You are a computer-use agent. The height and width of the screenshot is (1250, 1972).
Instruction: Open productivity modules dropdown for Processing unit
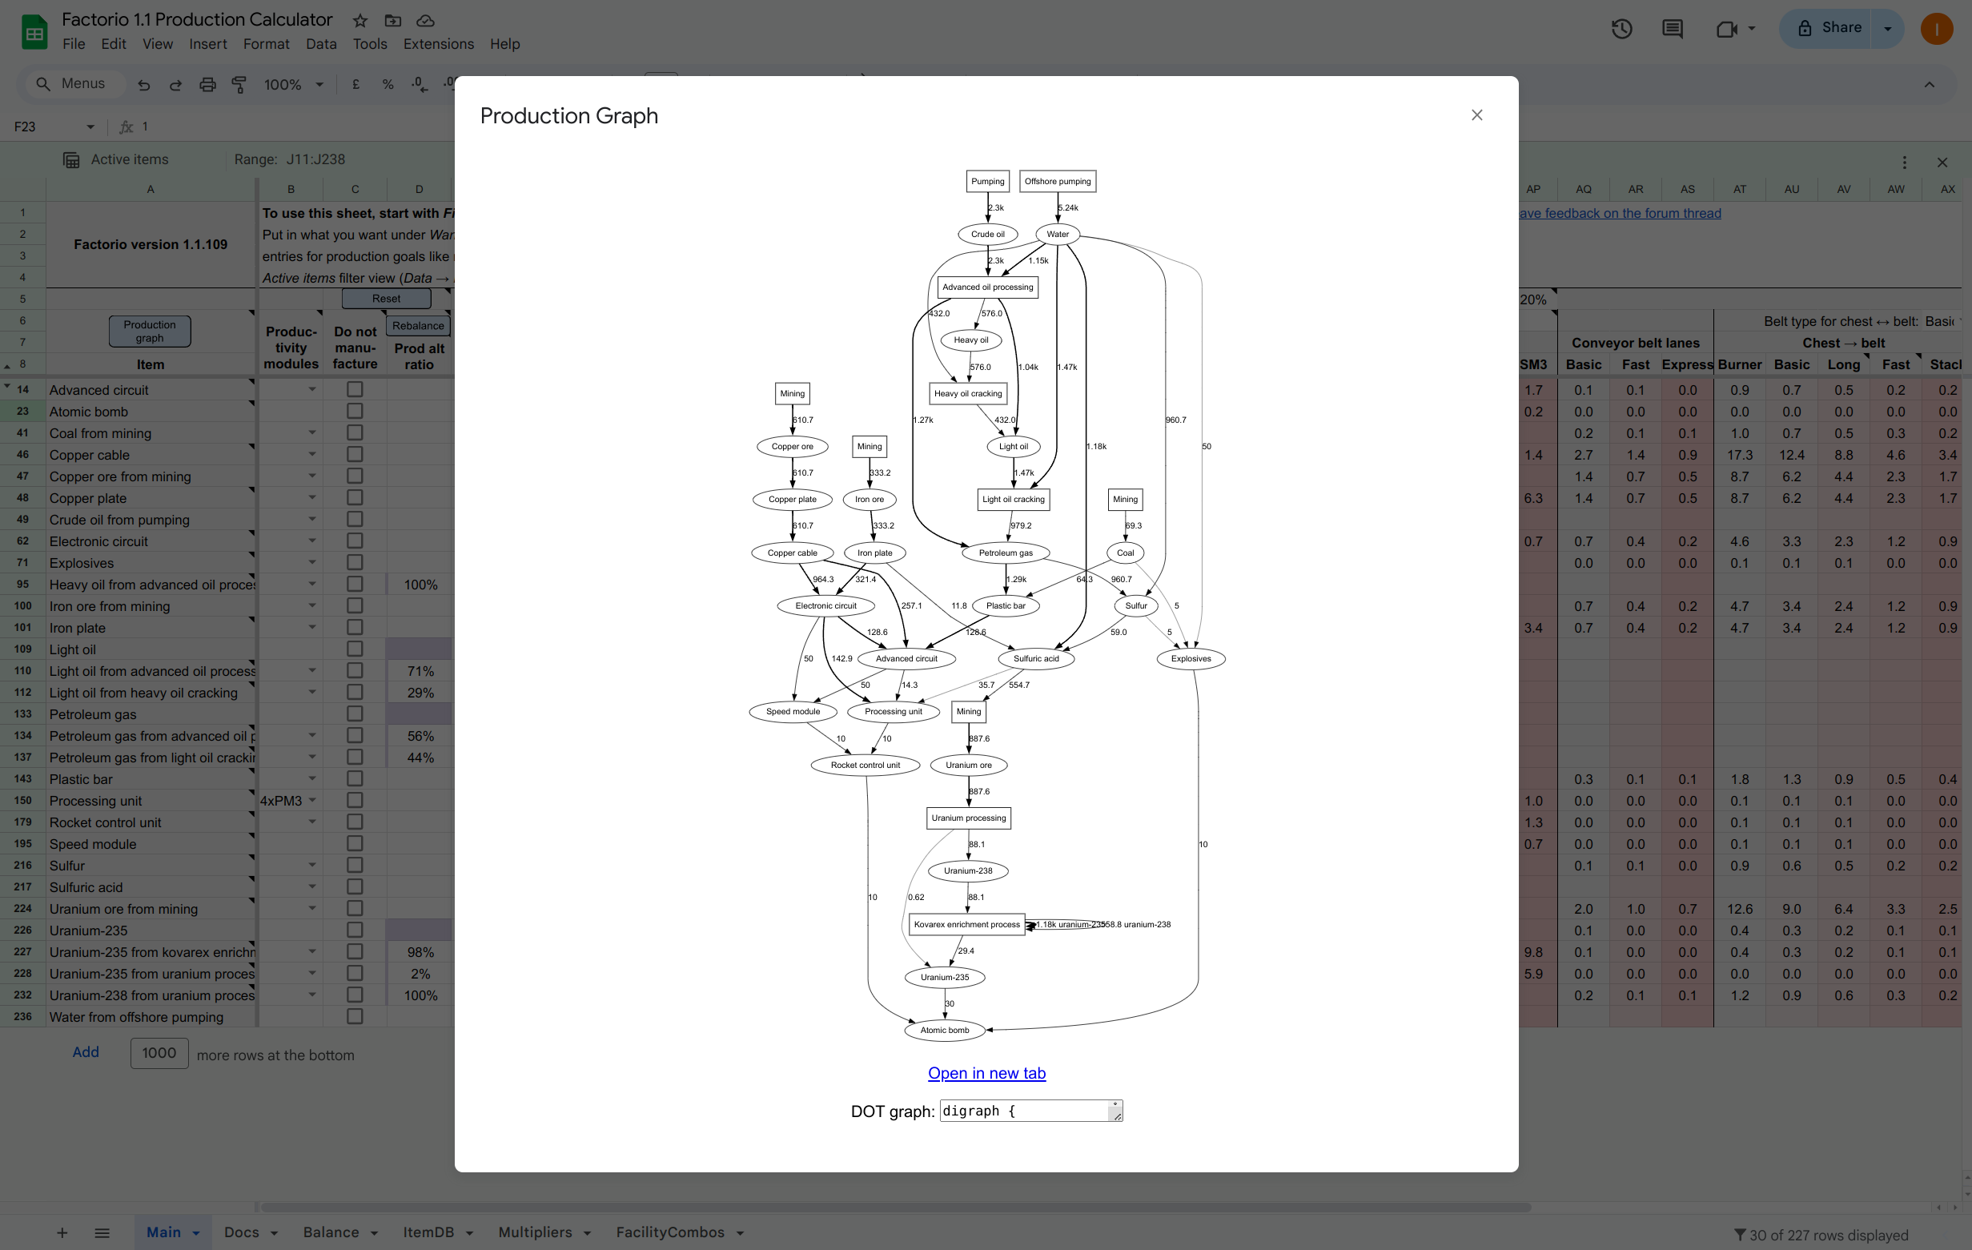[312, 800]
